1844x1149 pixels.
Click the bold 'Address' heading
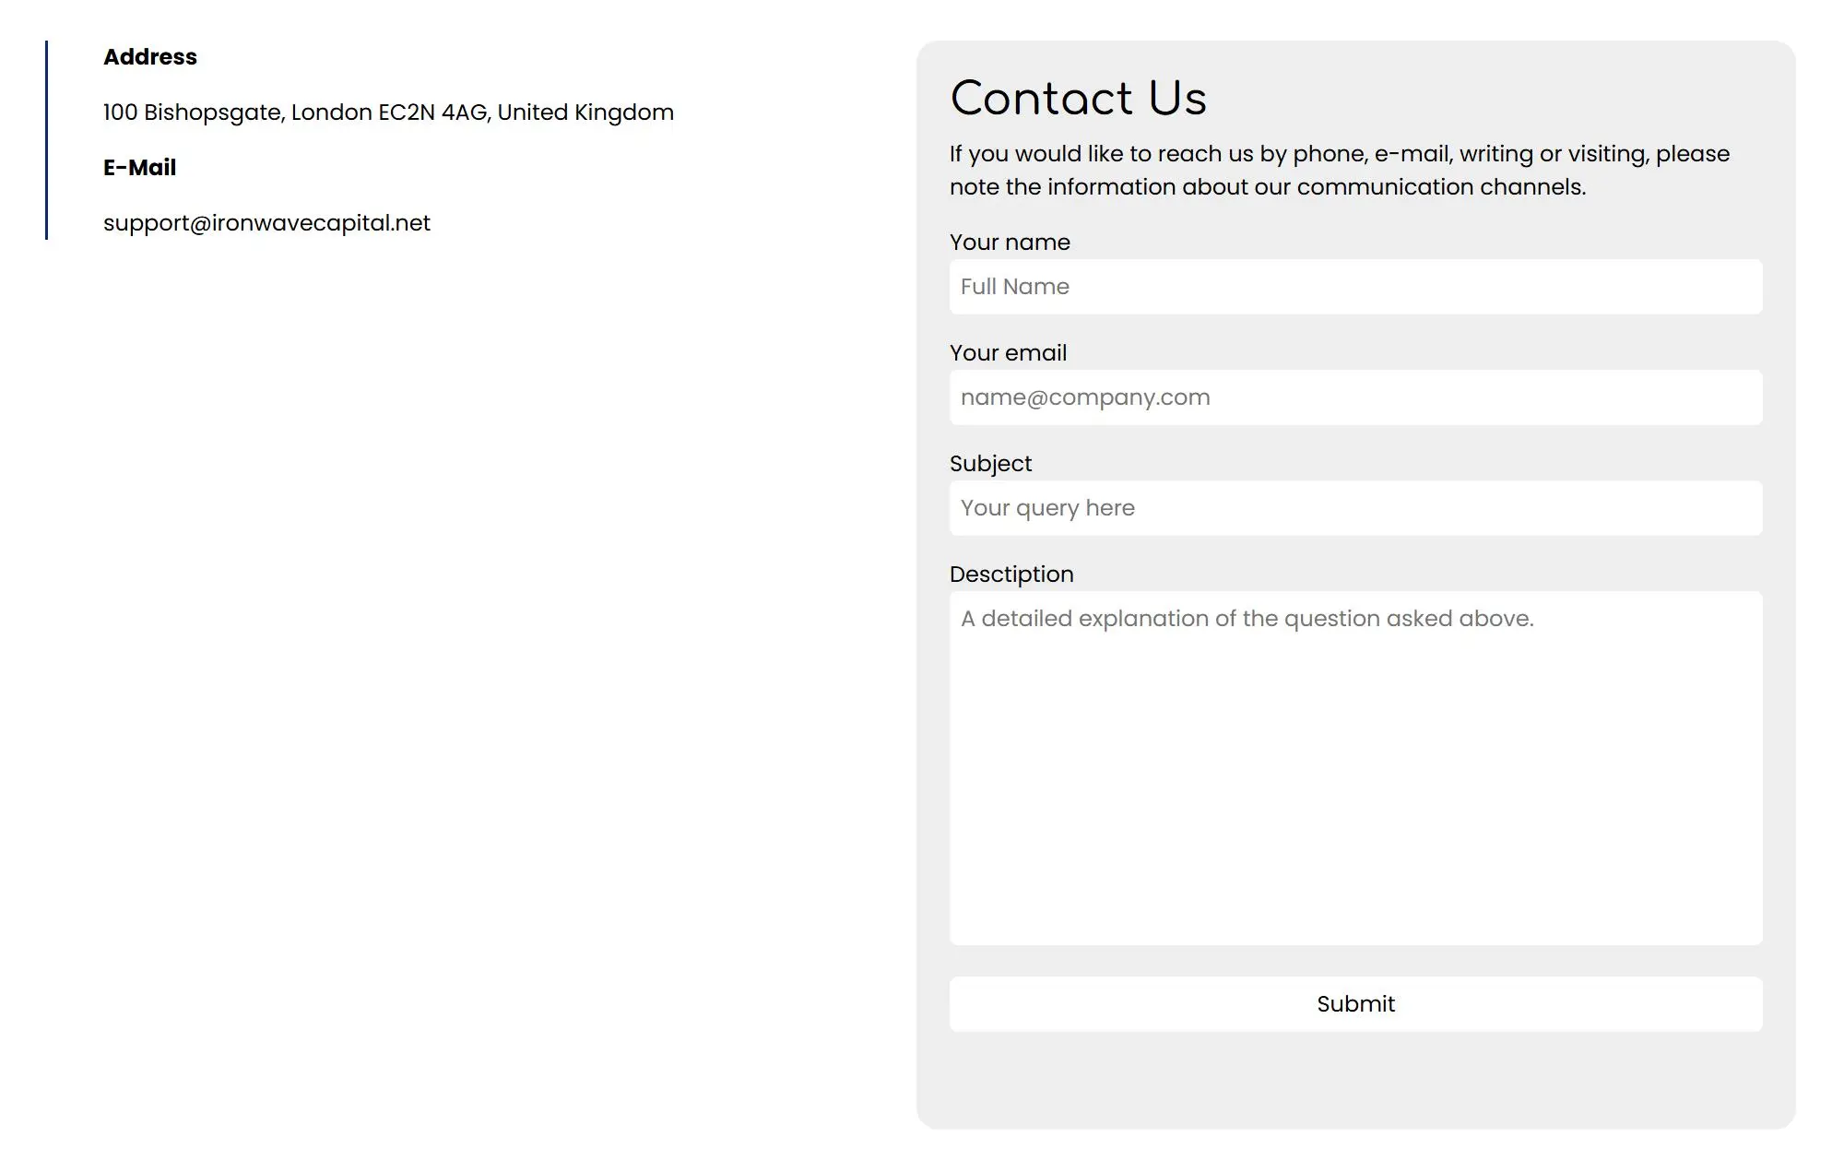[150, 57]
